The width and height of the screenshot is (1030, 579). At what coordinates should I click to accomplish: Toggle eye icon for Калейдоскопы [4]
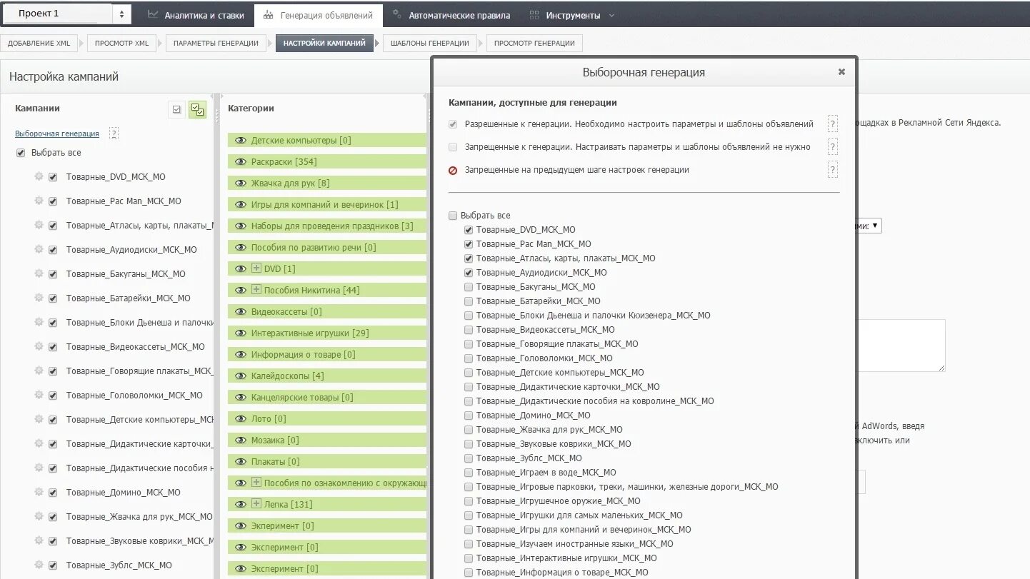pos(241,376)
